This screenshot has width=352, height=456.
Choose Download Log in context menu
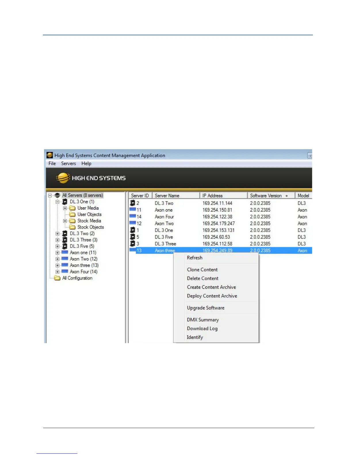coord(202,328)
